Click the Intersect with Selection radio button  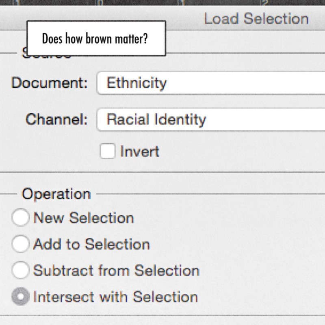pyautogui.click(x=20, y=297)
